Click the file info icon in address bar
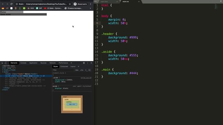This screenshot has height=125, width=223. point(17,4)
